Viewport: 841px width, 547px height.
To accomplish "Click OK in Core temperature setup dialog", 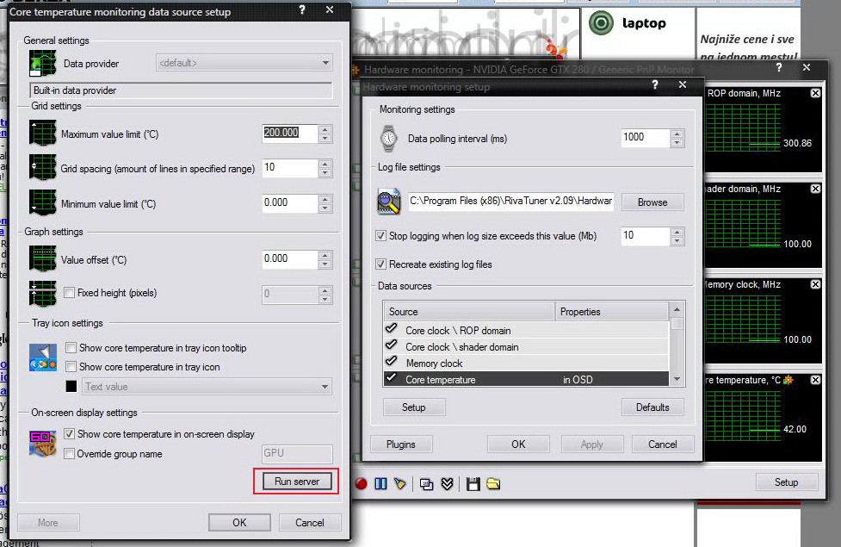I will pos(239,522).
